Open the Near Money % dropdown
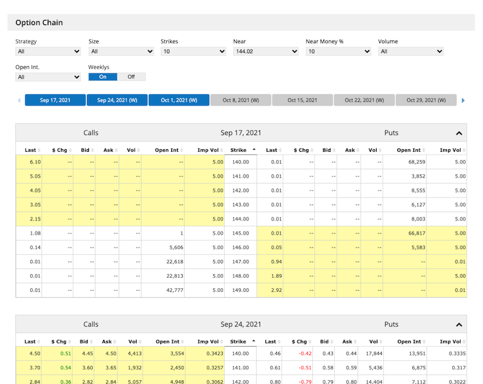Image resolution: width=483 pixels, height=384 pixels. 338,51
